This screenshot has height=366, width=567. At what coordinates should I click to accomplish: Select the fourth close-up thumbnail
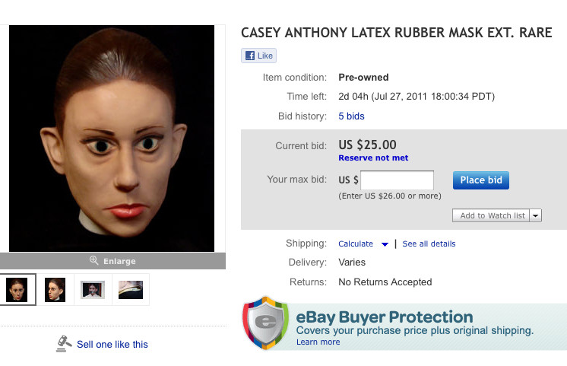(131, 290)
